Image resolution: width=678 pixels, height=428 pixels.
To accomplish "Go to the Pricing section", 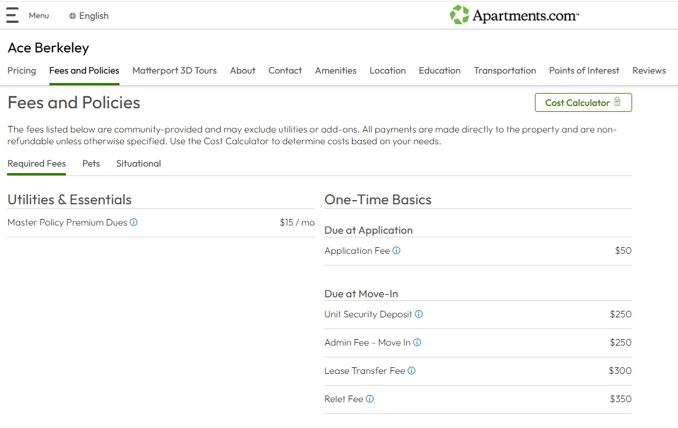I will click(x=22, y=71).
